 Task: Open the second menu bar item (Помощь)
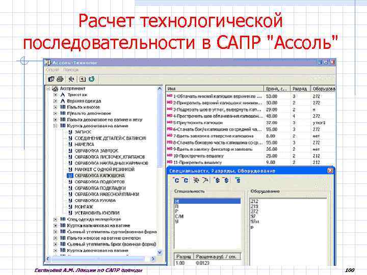[x=70, y=70]
